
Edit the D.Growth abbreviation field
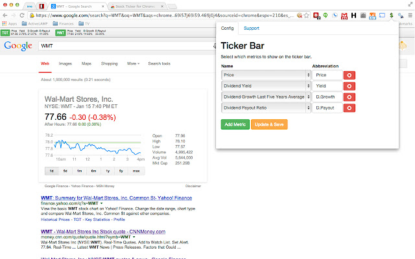coord(327,96)
